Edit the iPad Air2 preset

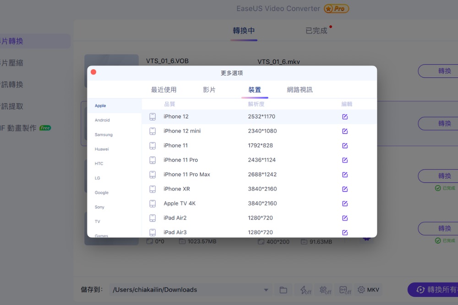coord(345,218)
